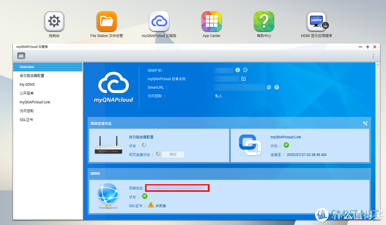Click the loading spinner beside 网页连接状态
Viewport: 386px width, 225px height.
(x=158, y=154)
